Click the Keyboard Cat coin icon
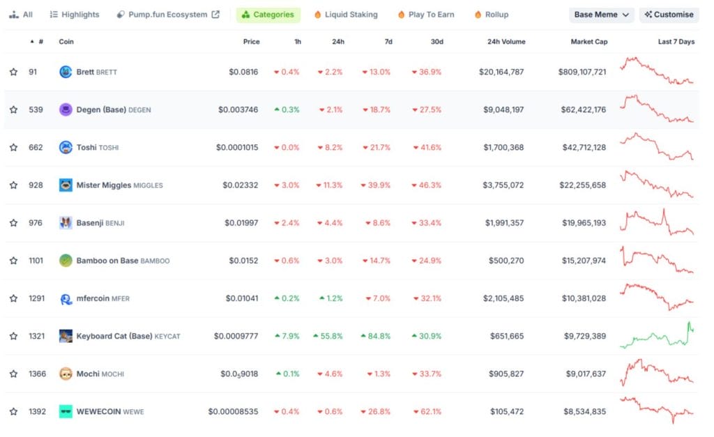The width and height of the screenshot is (714, 437). [66, 336]
